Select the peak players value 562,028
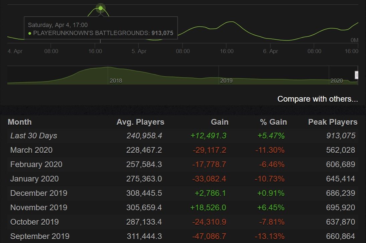Screen dimensions: 366x243 (341, 150)
